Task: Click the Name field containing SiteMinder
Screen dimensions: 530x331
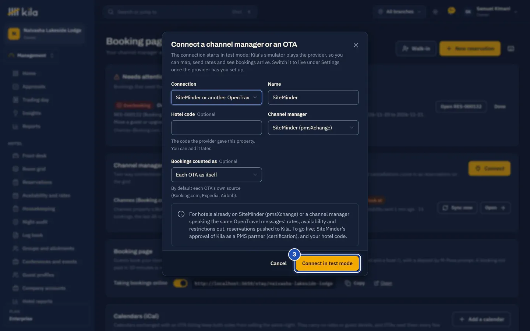Action: click(x=313, y=97)
